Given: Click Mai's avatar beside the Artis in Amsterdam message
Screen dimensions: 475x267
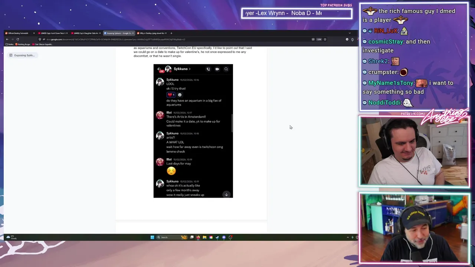Looking at the screenshot, I should point(160,115).
